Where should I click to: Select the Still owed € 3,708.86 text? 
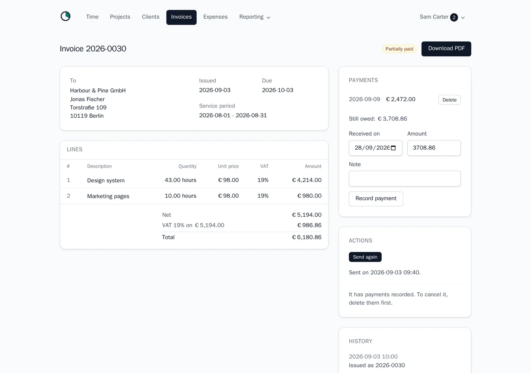(378, 119)
